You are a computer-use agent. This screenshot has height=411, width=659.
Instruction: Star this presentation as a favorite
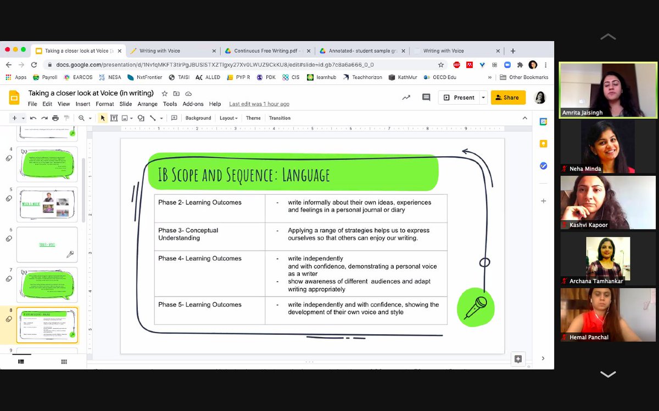coord(165,93)
